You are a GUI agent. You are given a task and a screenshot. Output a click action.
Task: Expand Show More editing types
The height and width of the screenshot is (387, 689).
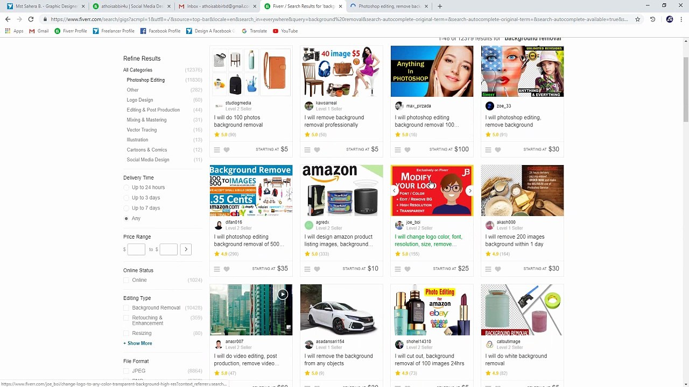coord(138,343)
